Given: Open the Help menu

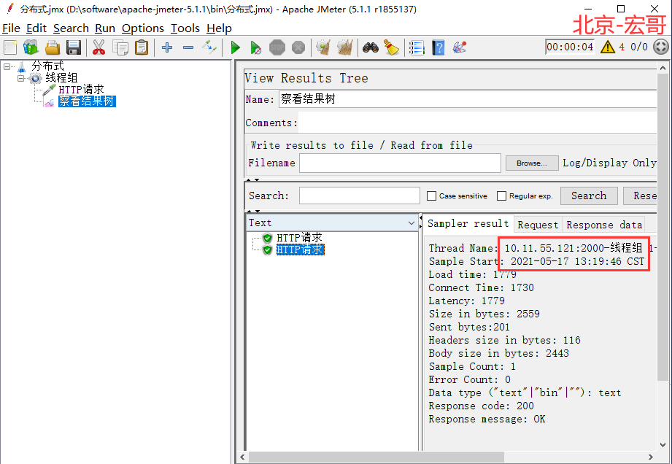Looking at the screenshot, I should 219,28.
